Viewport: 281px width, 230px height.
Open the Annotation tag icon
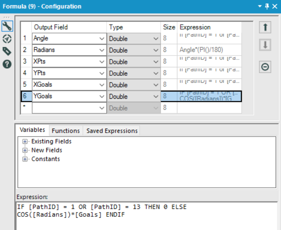coord(7,51)
